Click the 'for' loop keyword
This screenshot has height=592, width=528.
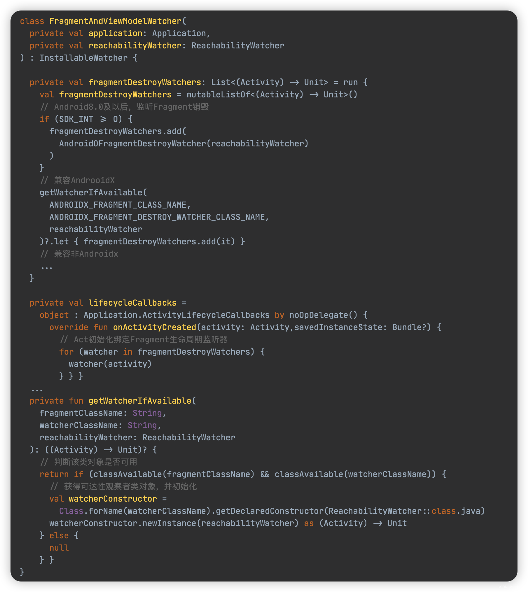click(x=67, y=352)
